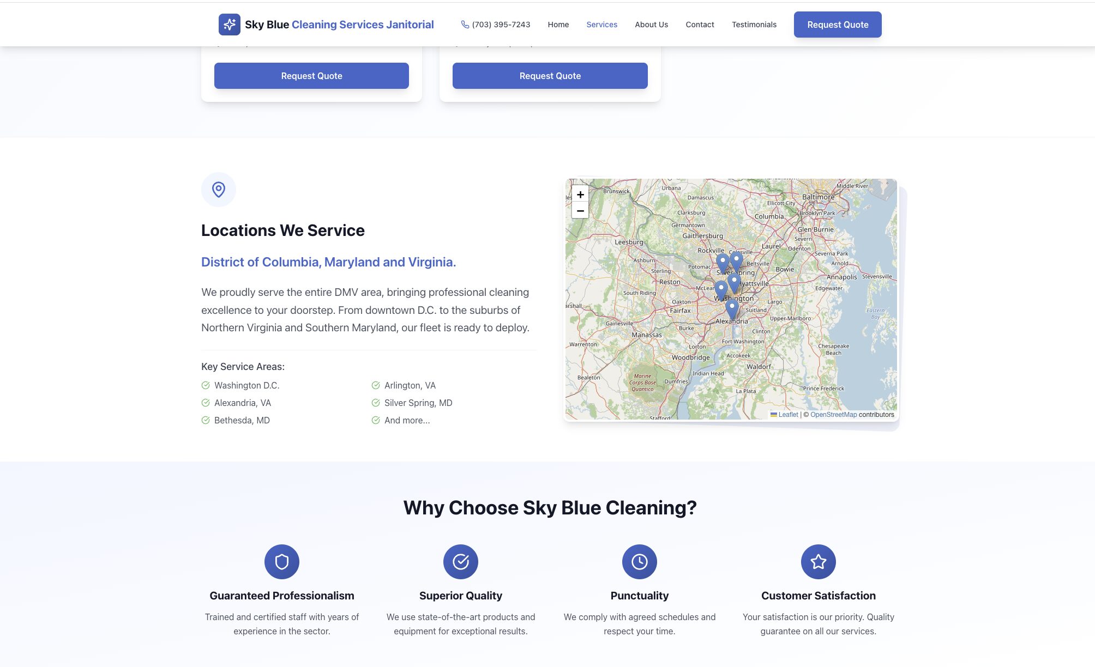1095x667 pixels.
Task: Click check icon beside Washington D.C.
Action: pyautogui.click(x=206, y=385)
